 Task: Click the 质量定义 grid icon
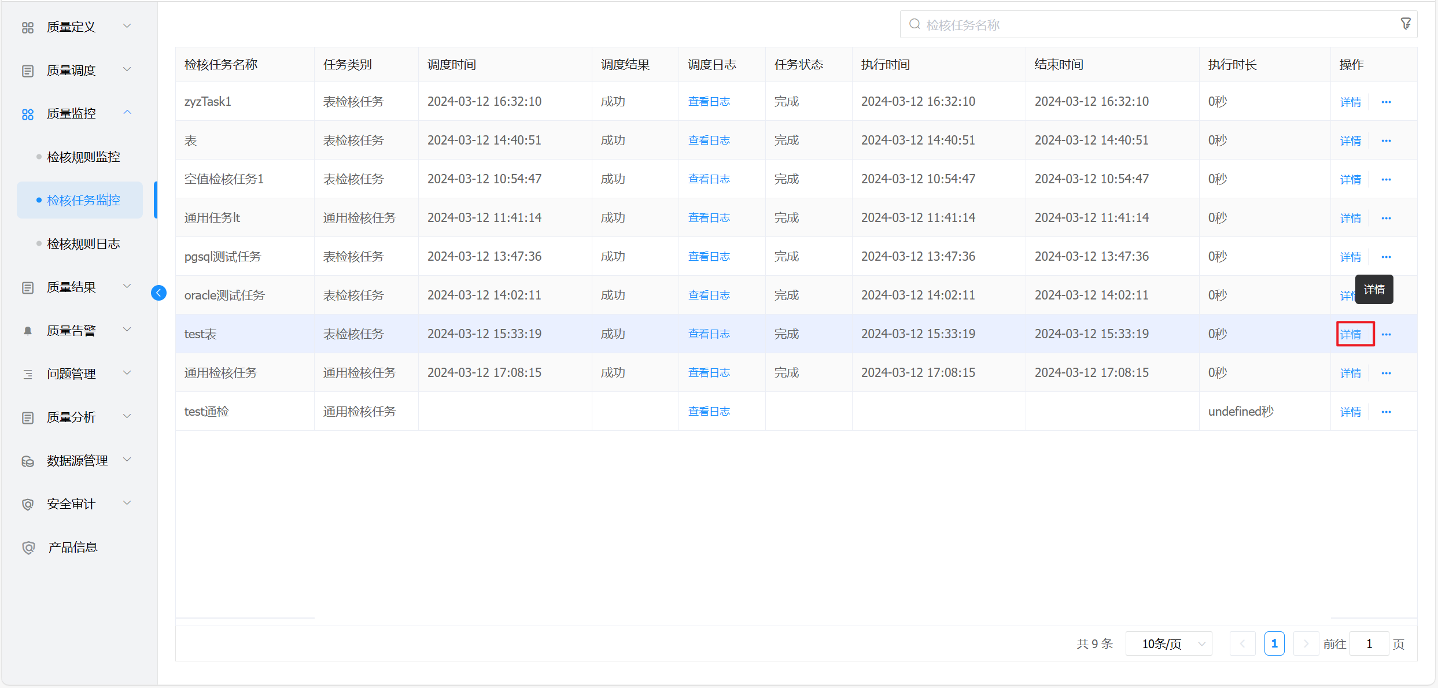[27, 27]
